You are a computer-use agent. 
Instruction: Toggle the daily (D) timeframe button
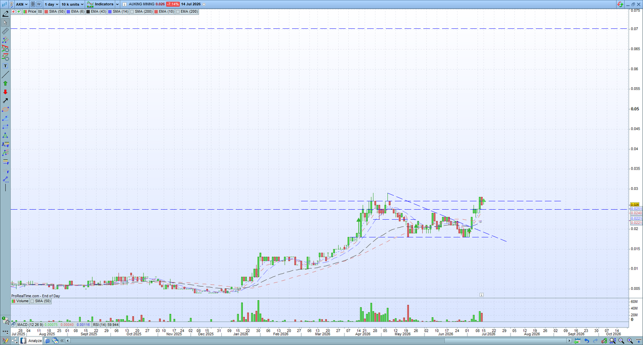pos(33,4)
